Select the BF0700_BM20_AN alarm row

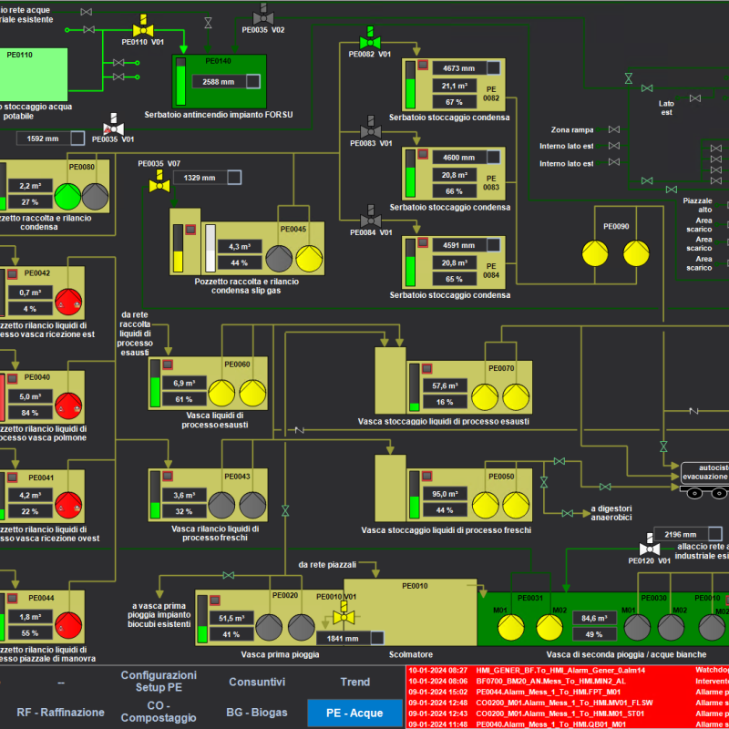click(568, 681)
